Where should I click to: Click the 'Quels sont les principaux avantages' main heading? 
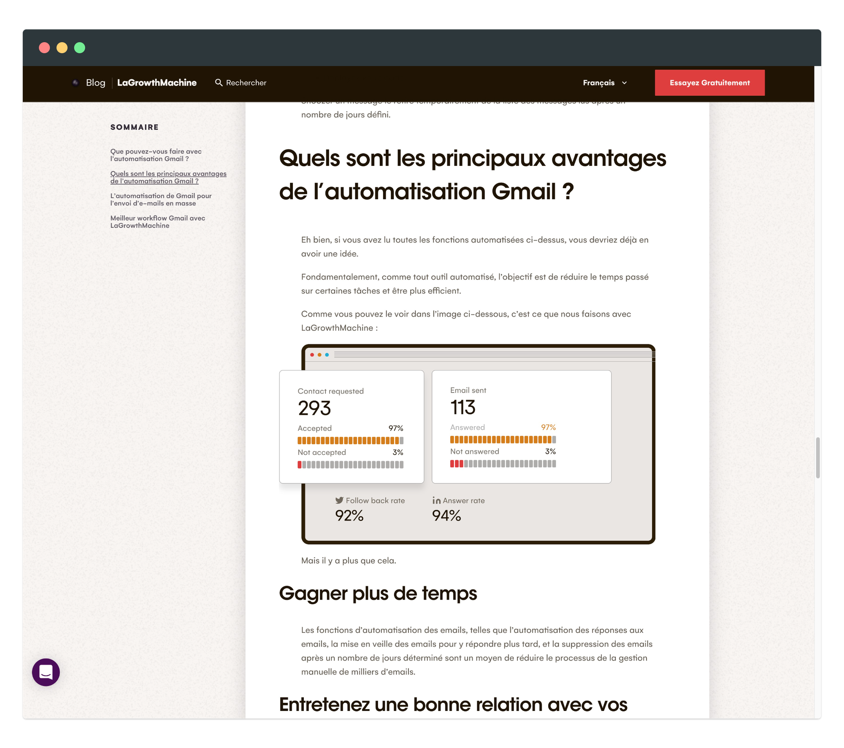[473, 175]
